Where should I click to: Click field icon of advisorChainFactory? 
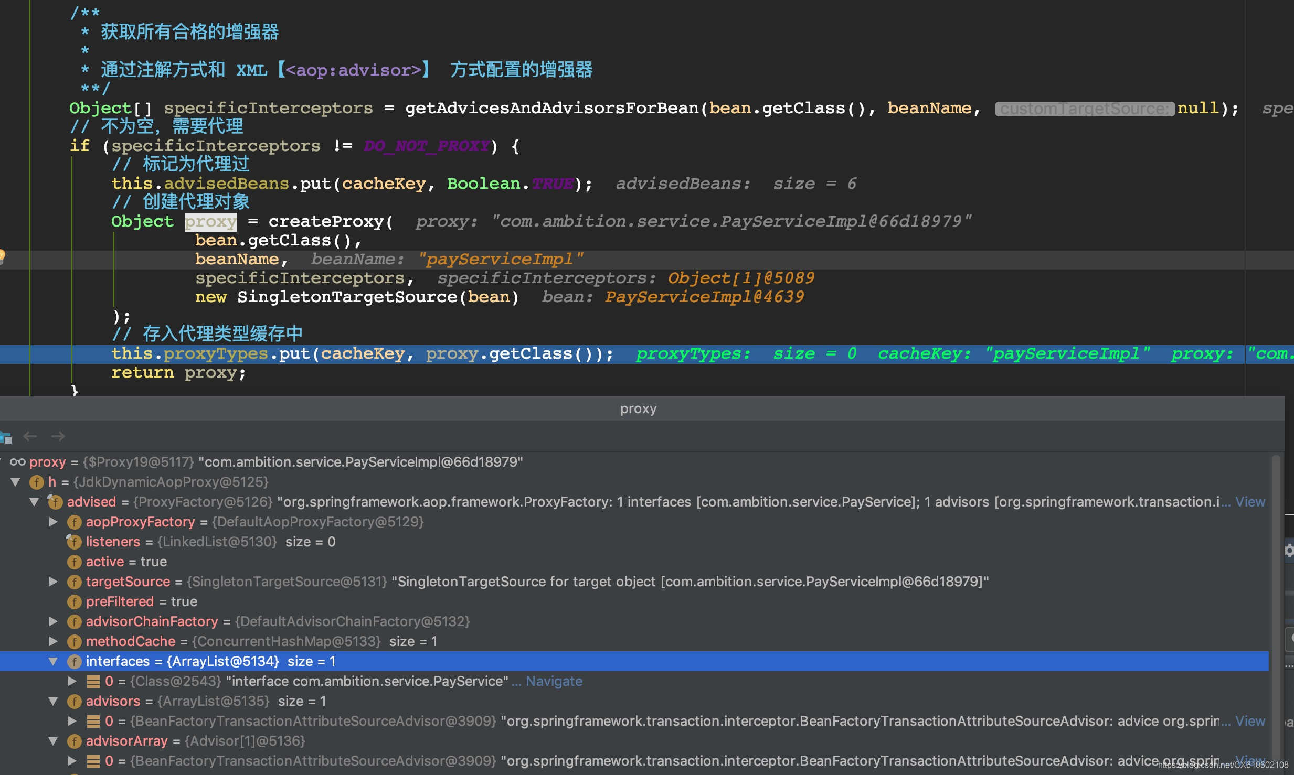[74, 621]
